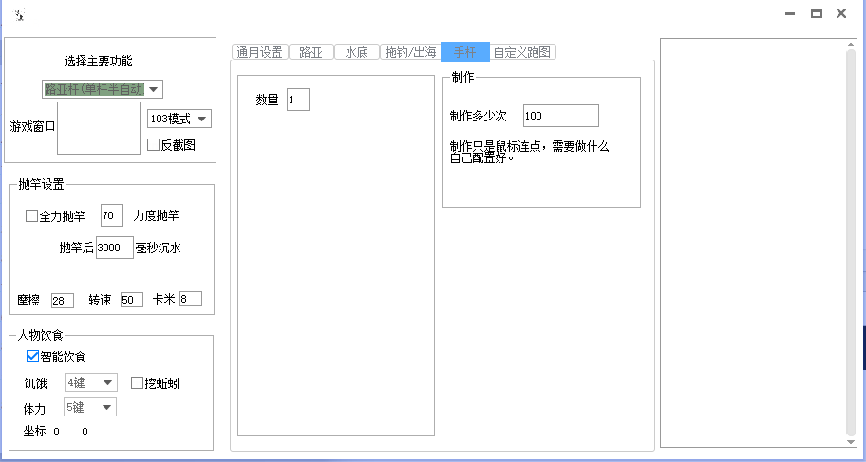866x462 pixels.
Task: Open the 路亚 tab
Action: (311, 53)
